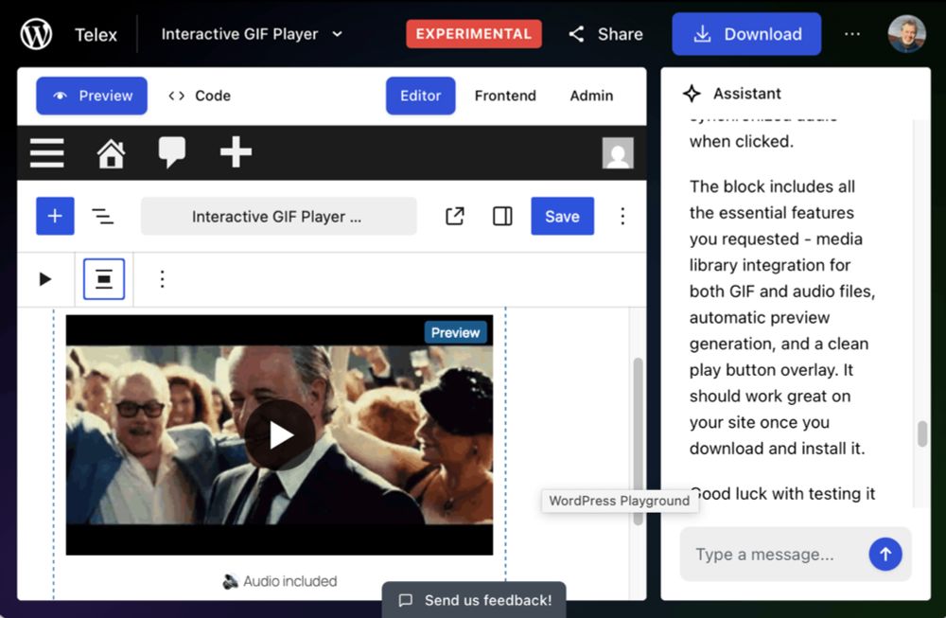Click the Audio included label
Screen dimensions: 946x618
coord(279,581)
